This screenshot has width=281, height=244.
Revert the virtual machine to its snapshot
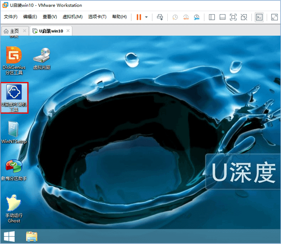click(186, 17)
